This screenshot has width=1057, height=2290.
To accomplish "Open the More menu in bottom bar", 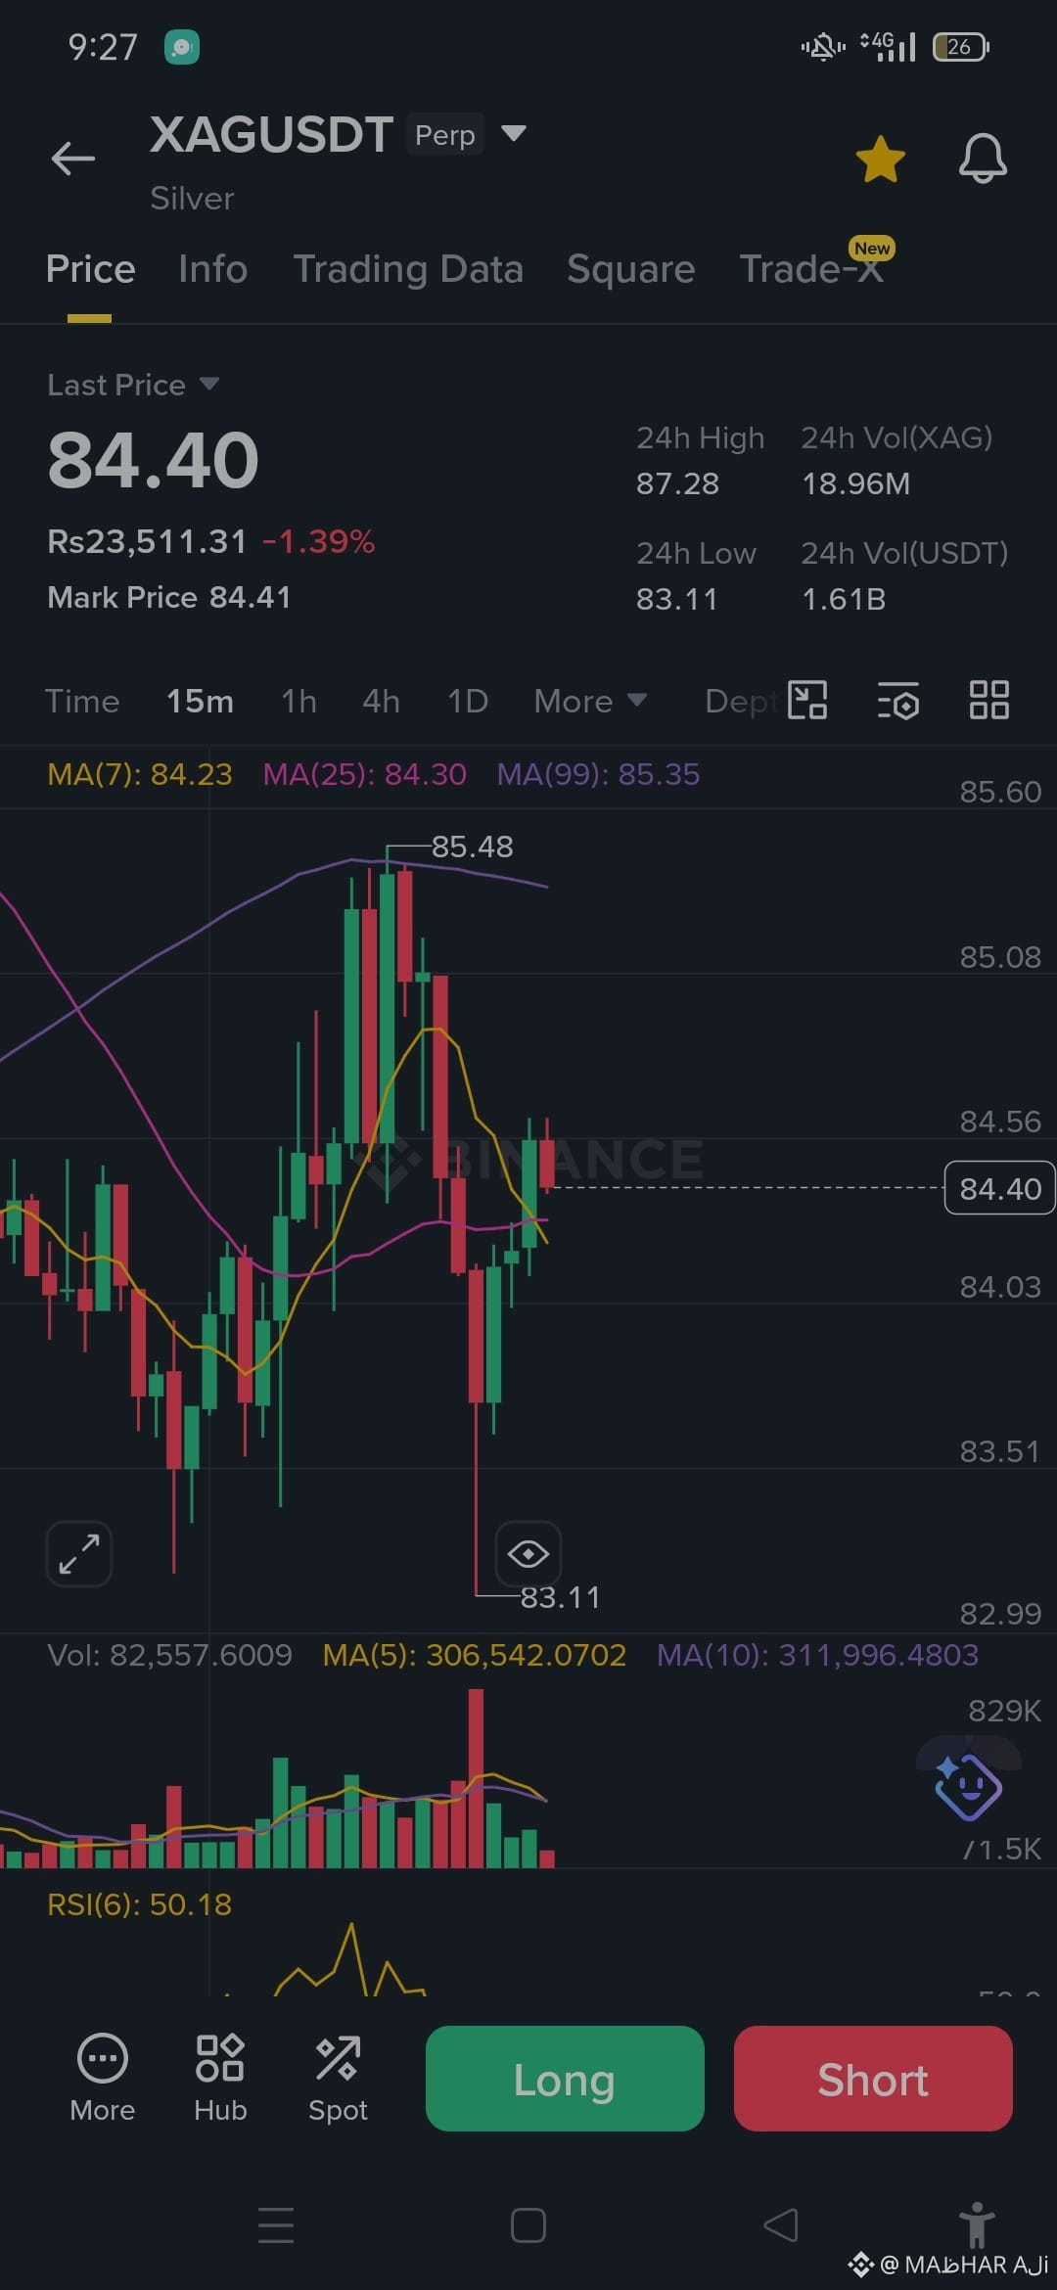I will 103,2080.
